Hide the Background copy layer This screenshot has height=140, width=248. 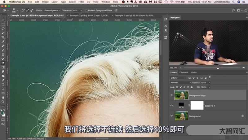pyautogui.click(x=172, y=95)
